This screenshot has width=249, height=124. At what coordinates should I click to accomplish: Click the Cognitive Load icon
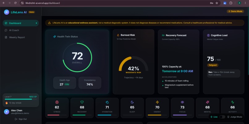[x=208, y=35]
